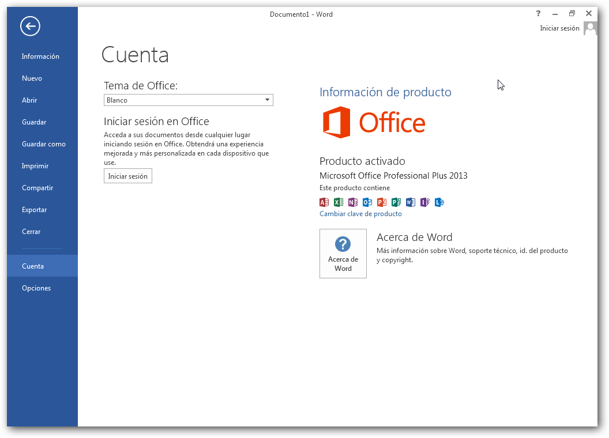The height and width of the screenshot is (438, 609).
Task: Select the Blanco theme option
Action: pos(173,100)
